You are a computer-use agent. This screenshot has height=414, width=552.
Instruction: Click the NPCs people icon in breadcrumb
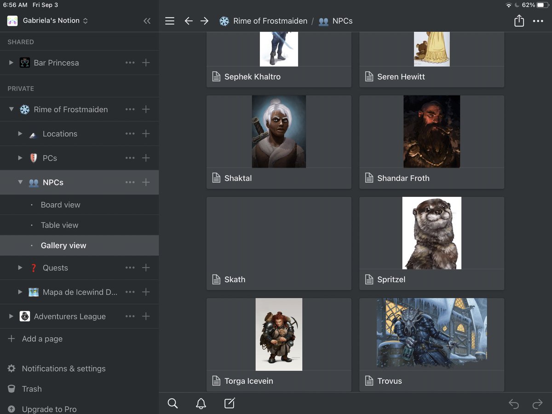coord(323,21)
